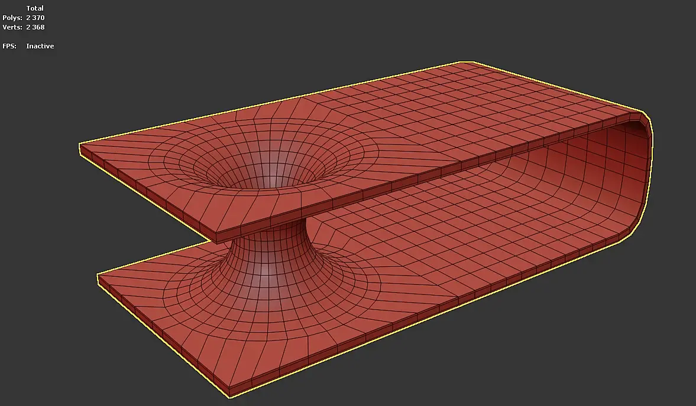Click the FPS Inactive readout
Image resolution: width=696 pixels, height=406 pixels.
(40, 46)
